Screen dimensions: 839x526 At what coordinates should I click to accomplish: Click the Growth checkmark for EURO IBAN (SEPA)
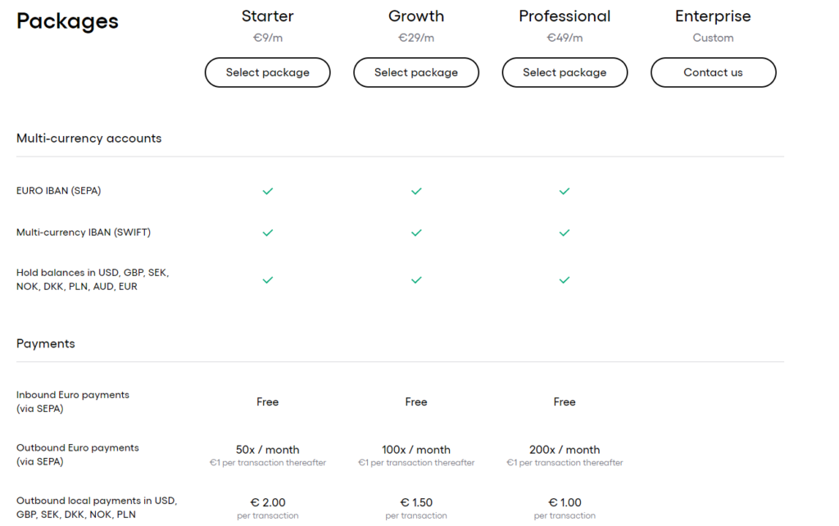pyautogui.click(x=416, y=191)
